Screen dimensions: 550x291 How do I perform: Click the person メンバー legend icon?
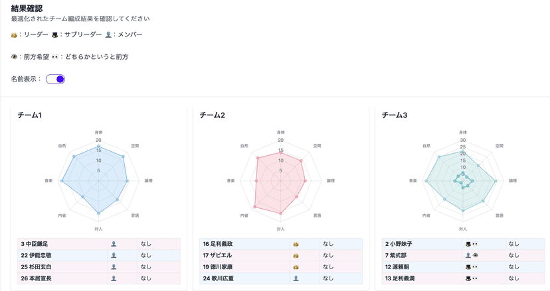coord(108,35)
